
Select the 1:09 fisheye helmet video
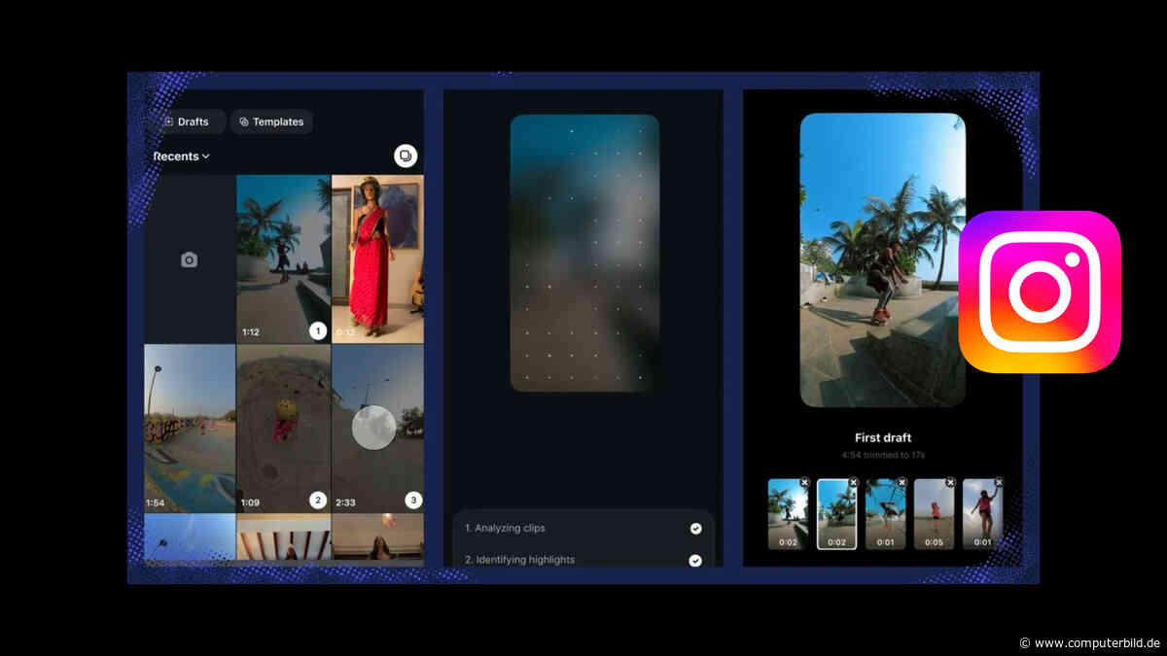pos(283,428)
